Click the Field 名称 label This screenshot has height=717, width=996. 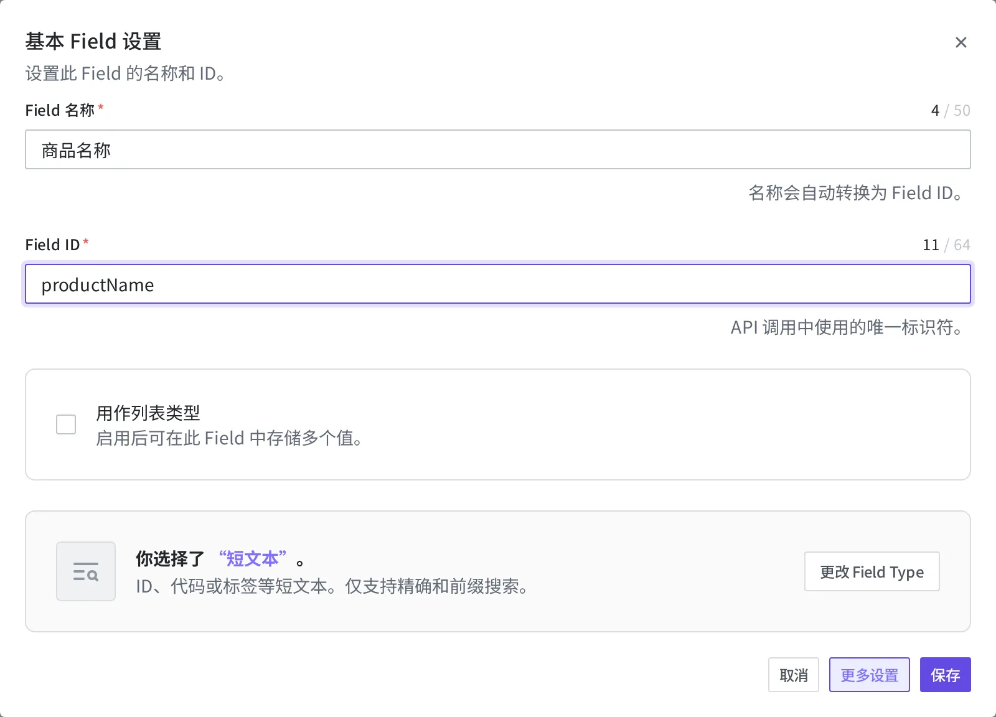tap(60, 110)
